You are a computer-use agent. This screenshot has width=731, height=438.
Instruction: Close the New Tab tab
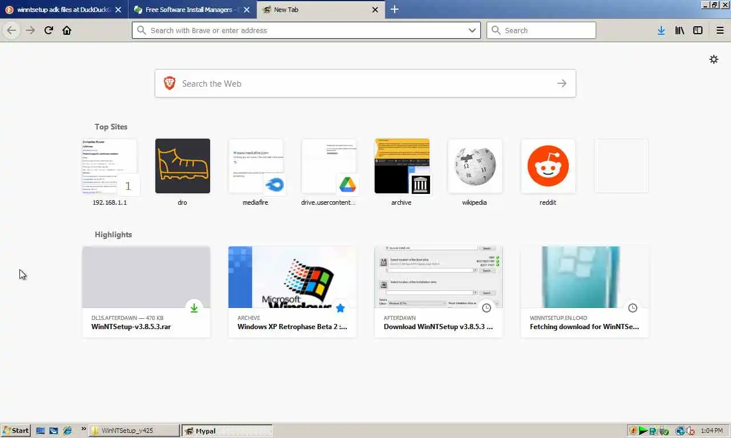click(x=375, y=10)
